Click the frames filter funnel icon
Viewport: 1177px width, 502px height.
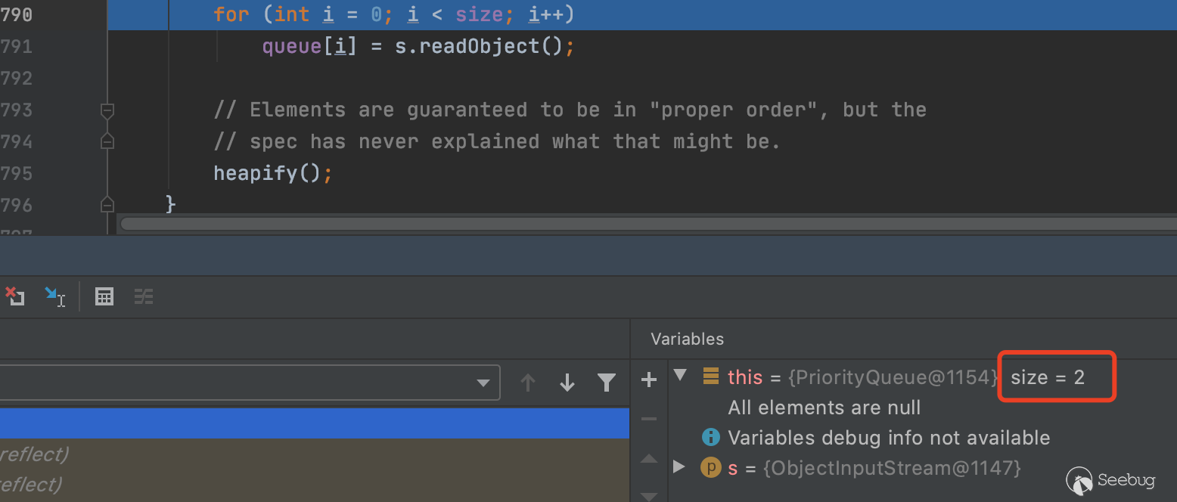coord(606,383)
